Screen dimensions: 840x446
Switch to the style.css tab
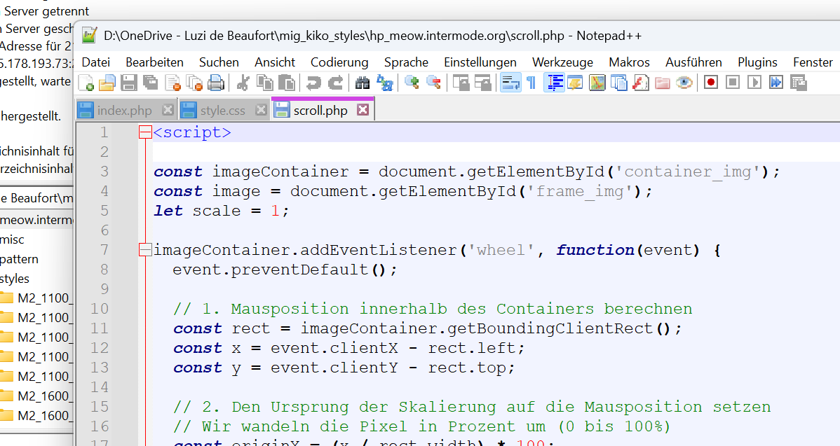[x=222, y=111]
